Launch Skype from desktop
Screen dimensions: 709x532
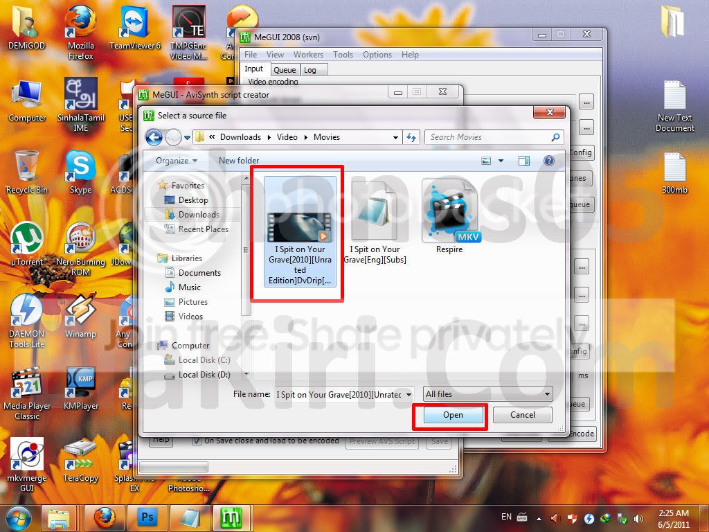tap(80, 172)
